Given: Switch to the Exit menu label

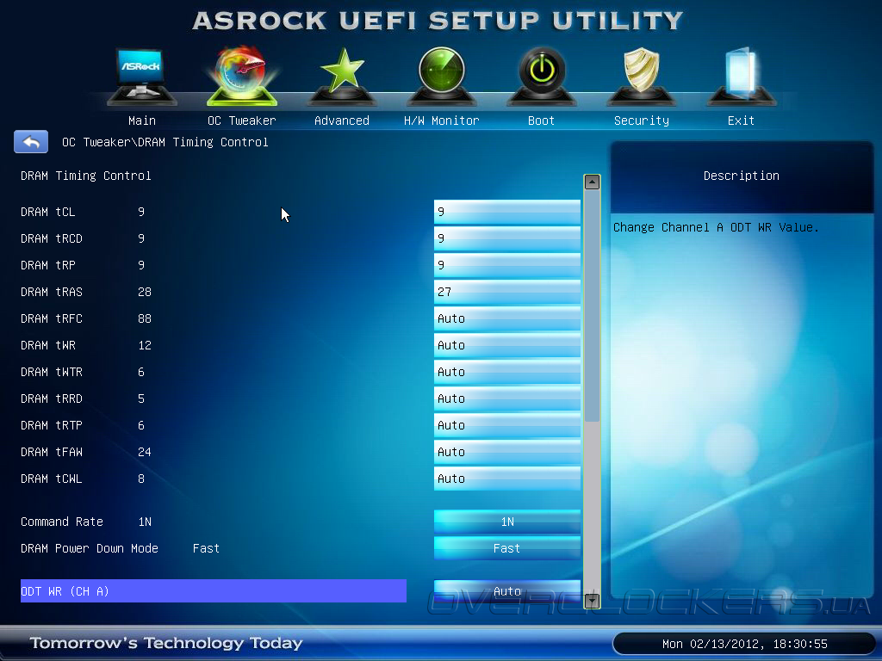Looking at the screenshot, I should tap(741, 120).
